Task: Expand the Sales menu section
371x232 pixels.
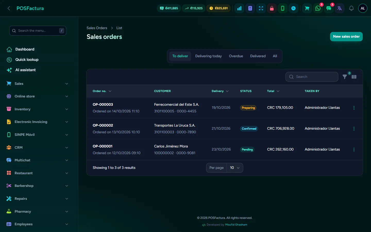Action: click(37, 84)
